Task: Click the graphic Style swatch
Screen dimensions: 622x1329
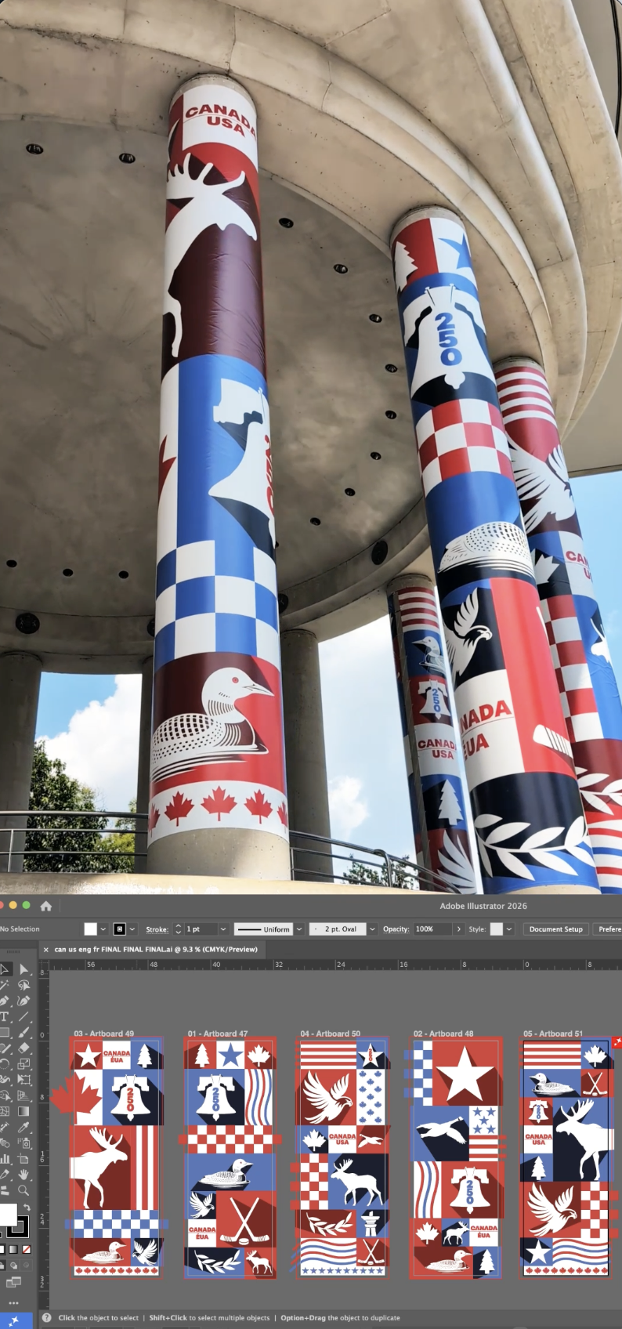Action: [496, 929]
